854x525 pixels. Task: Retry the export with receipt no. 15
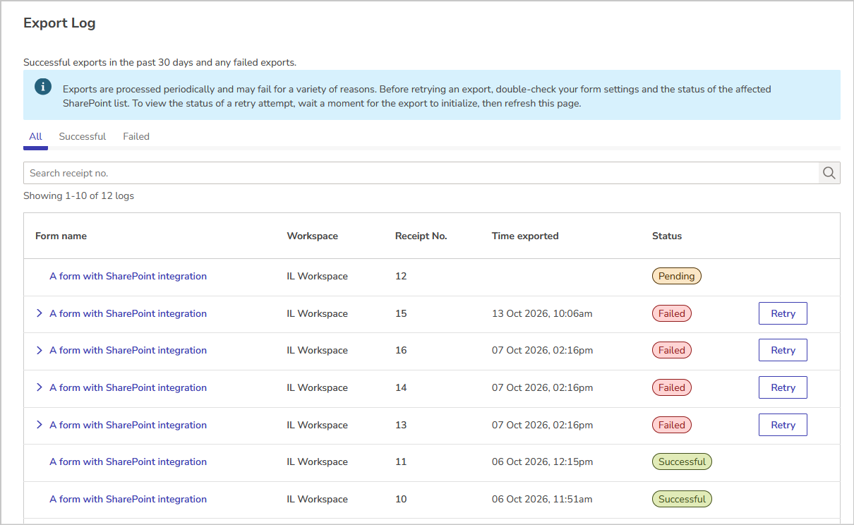783,313
